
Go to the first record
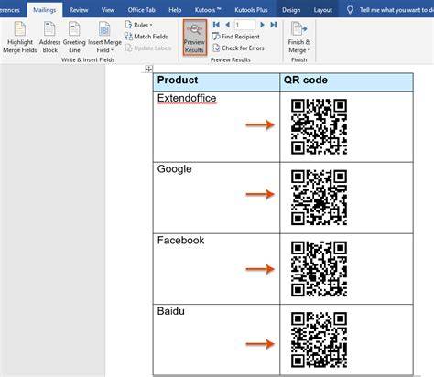[x=216, y=25]
